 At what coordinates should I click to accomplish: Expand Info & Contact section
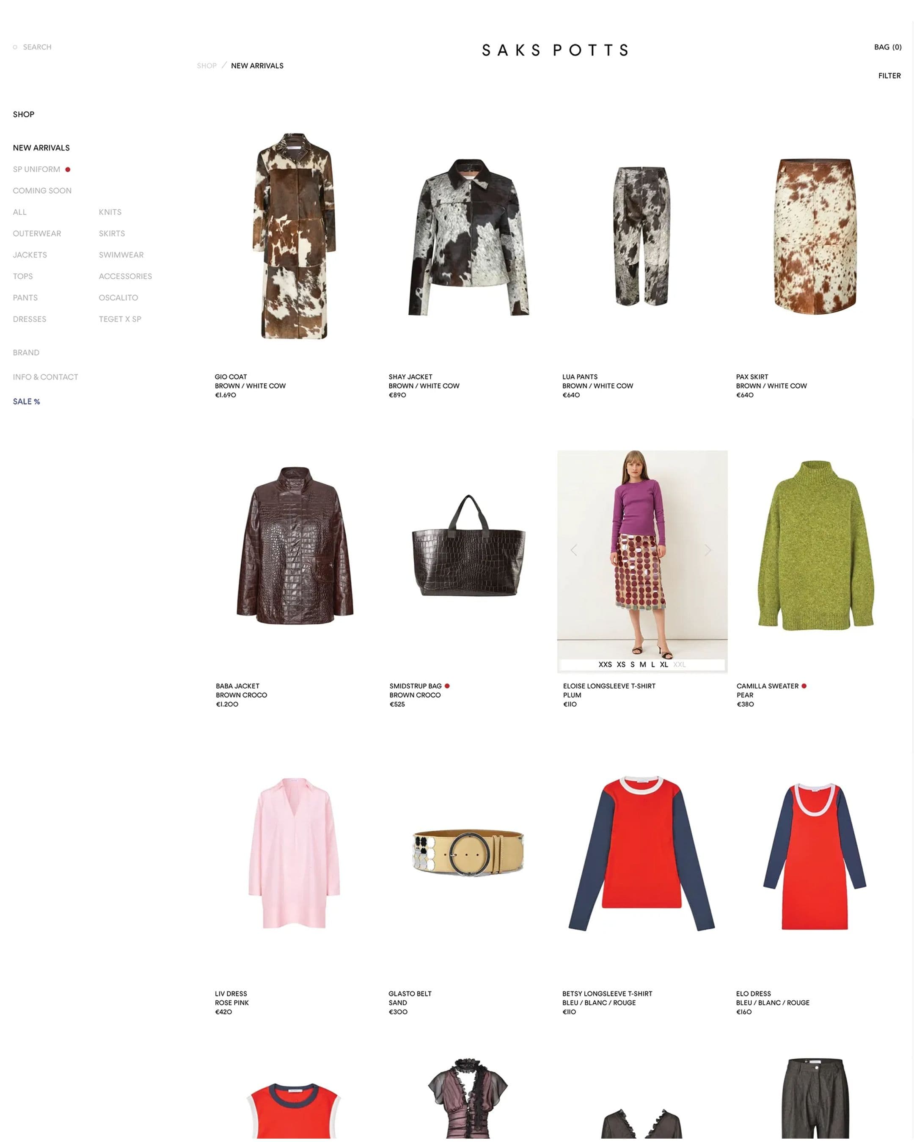46,377
